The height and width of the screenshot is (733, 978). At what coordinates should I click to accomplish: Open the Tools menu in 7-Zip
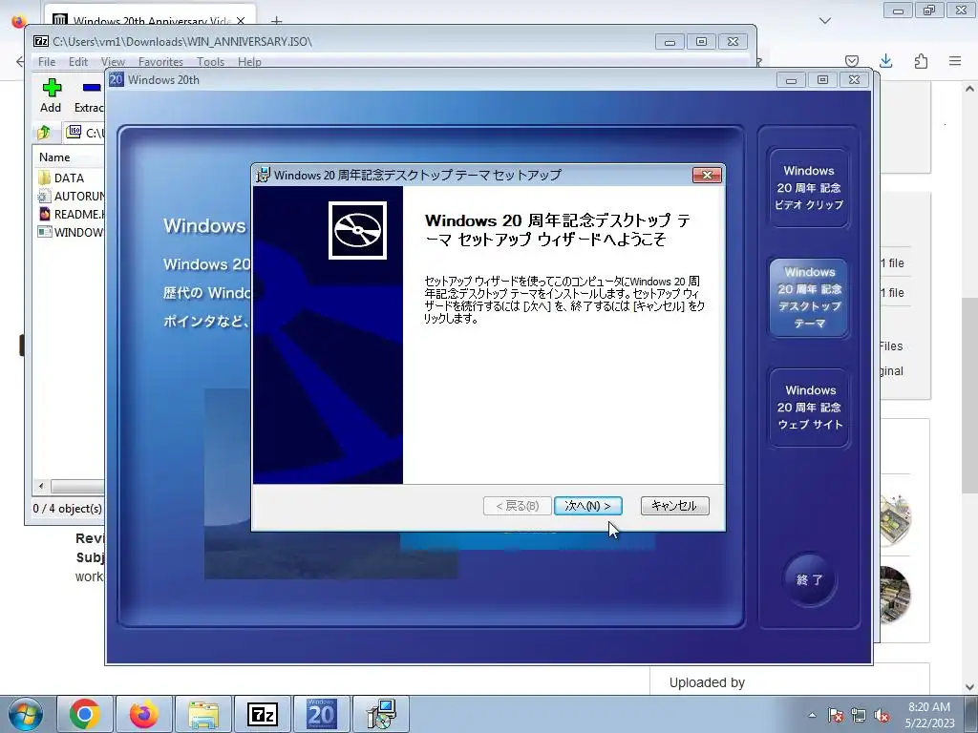210,62
